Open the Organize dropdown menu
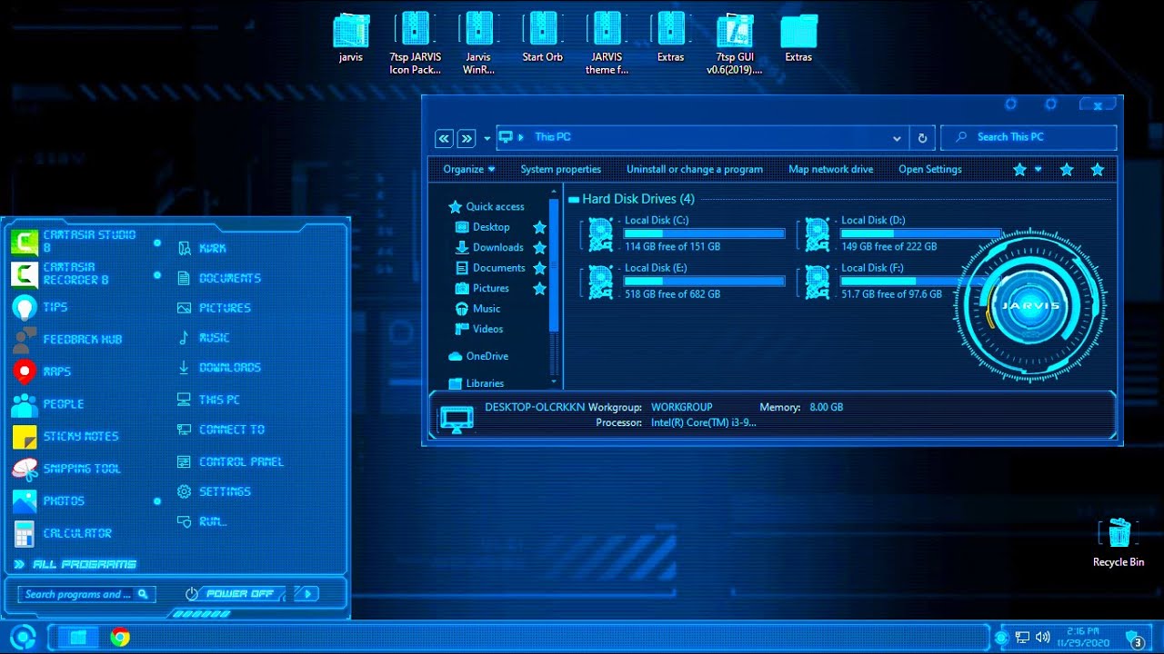Viewport: 1164px width, 654px height. pyautogui.click(x=469, y=169)
